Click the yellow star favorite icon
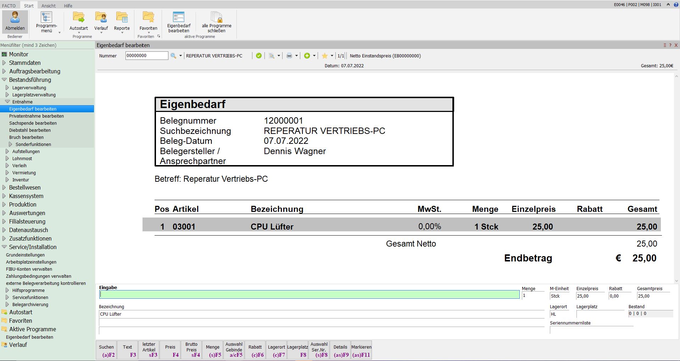Viewport: 680px width, 361px height. tap(324, 56)
